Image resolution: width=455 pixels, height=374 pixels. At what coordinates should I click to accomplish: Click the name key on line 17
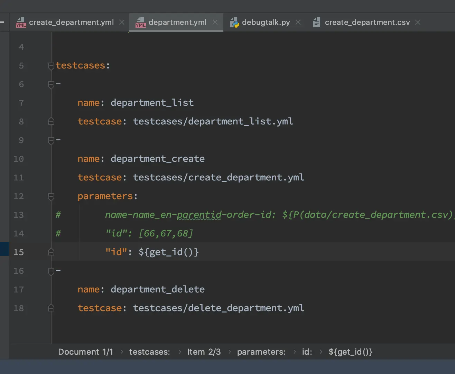[x=89, y=289]
